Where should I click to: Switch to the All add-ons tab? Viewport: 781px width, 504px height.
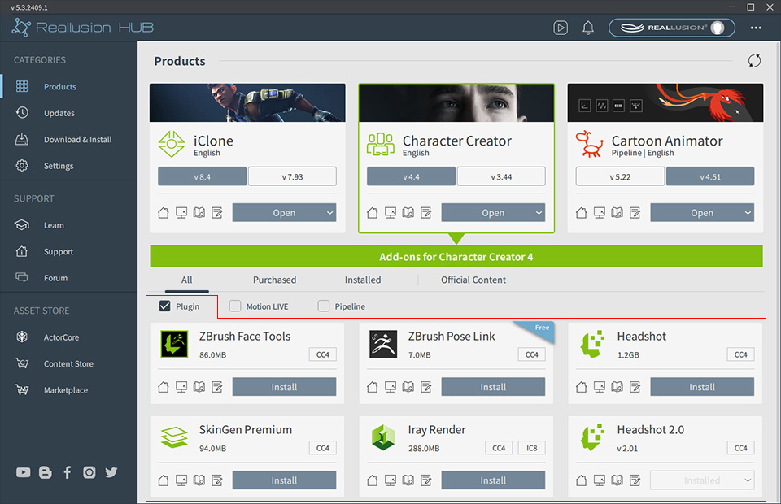187,280
